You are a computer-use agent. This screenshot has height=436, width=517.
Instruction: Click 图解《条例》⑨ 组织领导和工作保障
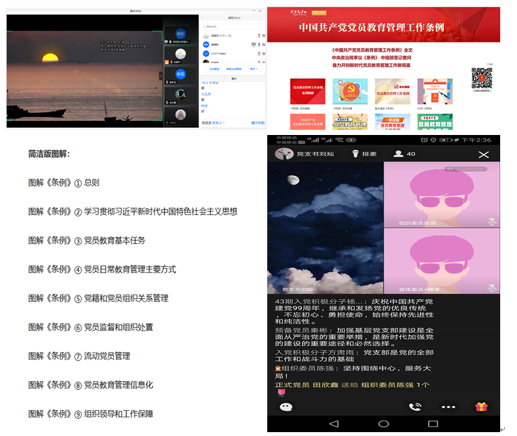point(91,414)
